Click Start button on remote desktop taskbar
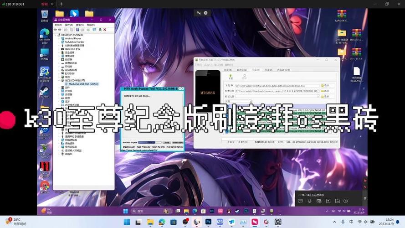 126,211
